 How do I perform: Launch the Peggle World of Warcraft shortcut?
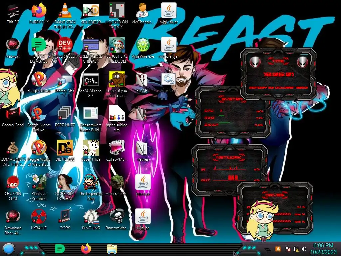(x=39, y=154)
